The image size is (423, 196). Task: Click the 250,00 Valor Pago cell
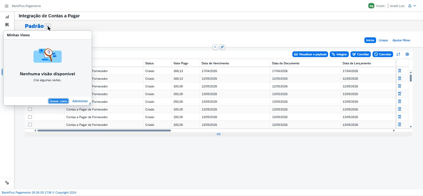(186, 102)
